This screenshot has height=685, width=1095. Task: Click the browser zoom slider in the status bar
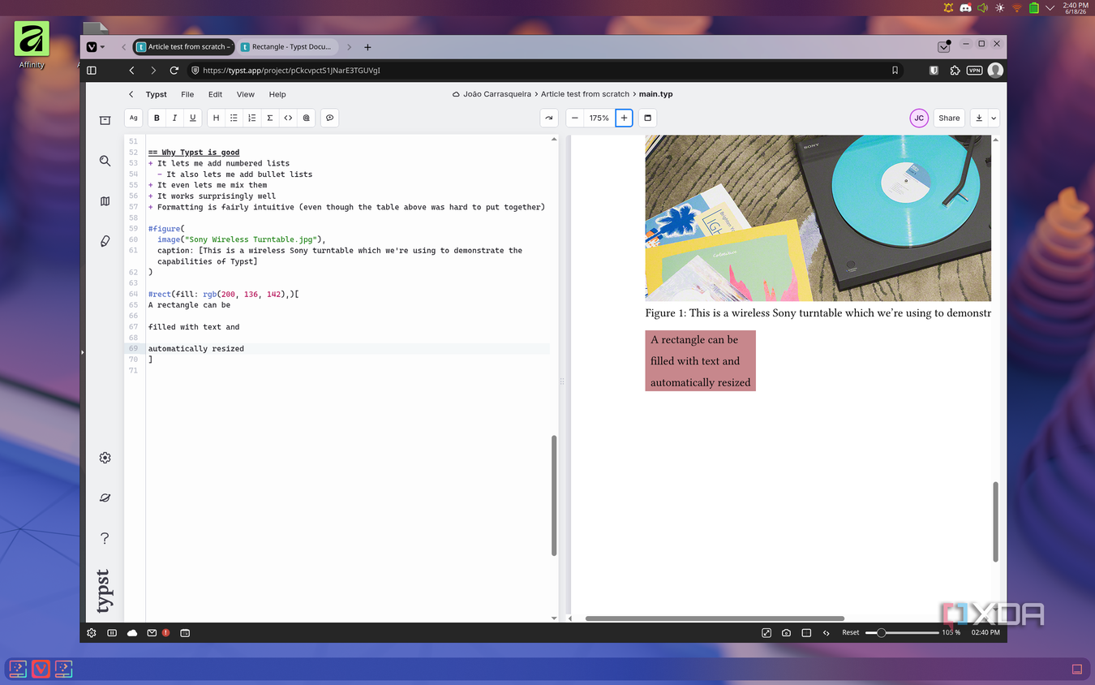point(902,632)
